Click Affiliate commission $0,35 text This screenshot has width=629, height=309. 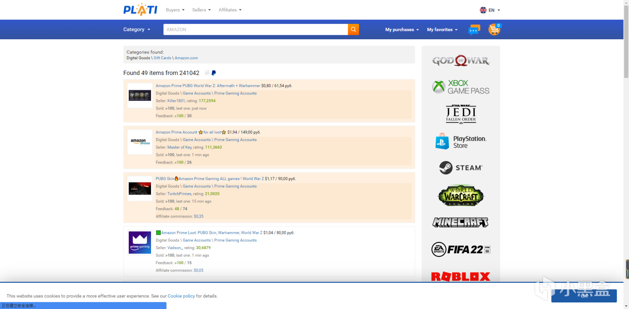pos(179,217)
